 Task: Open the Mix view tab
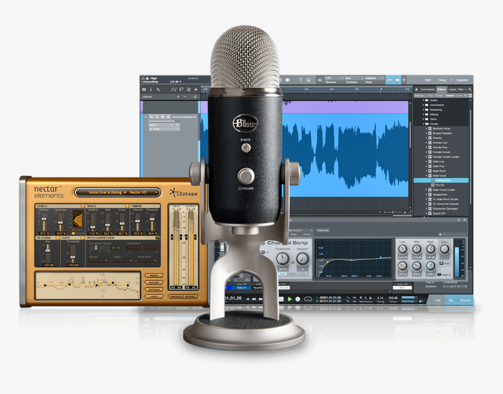(451, 300)
